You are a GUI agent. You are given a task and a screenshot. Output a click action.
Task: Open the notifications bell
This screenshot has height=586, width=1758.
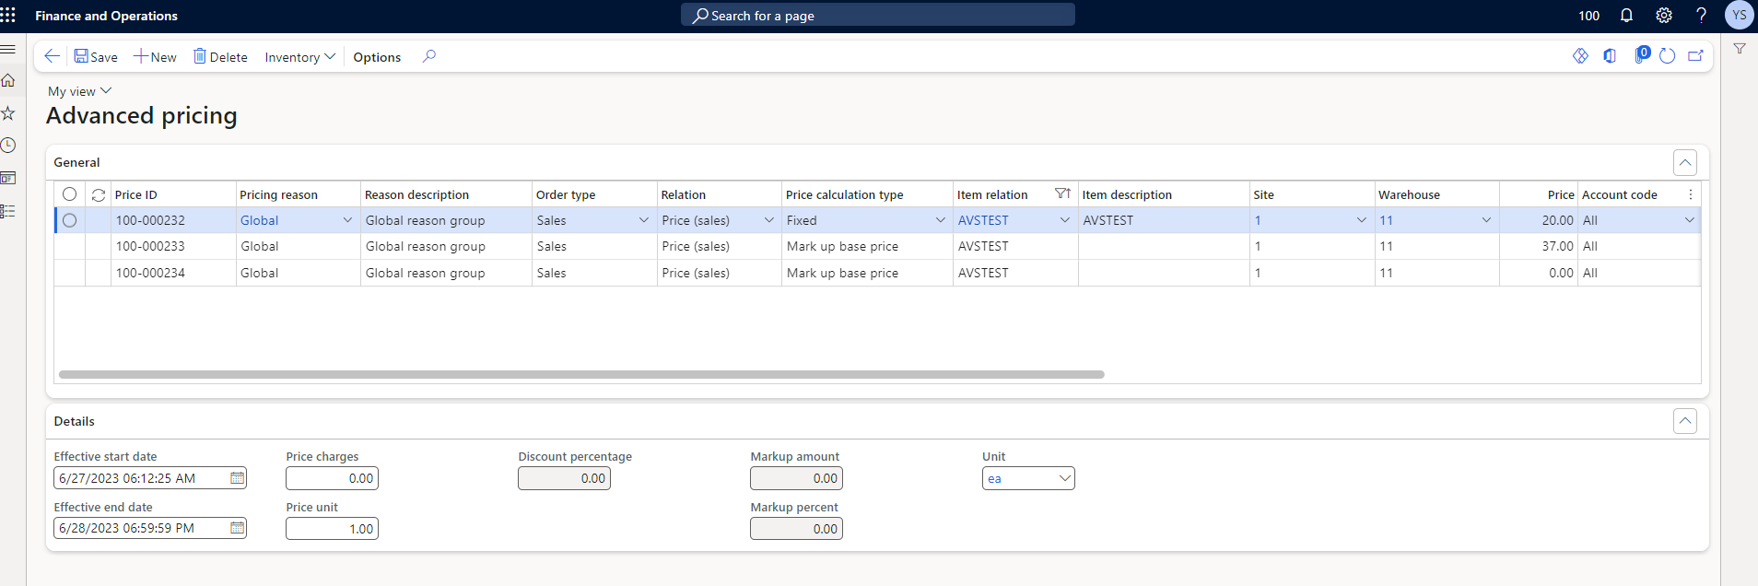click(x=1626, y=15)
